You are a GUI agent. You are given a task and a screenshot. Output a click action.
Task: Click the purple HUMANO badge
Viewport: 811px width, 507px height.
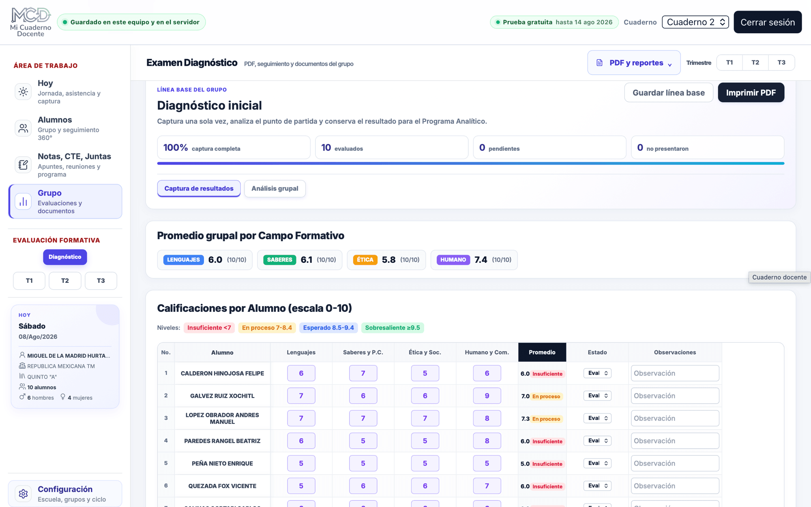point(453,260)
